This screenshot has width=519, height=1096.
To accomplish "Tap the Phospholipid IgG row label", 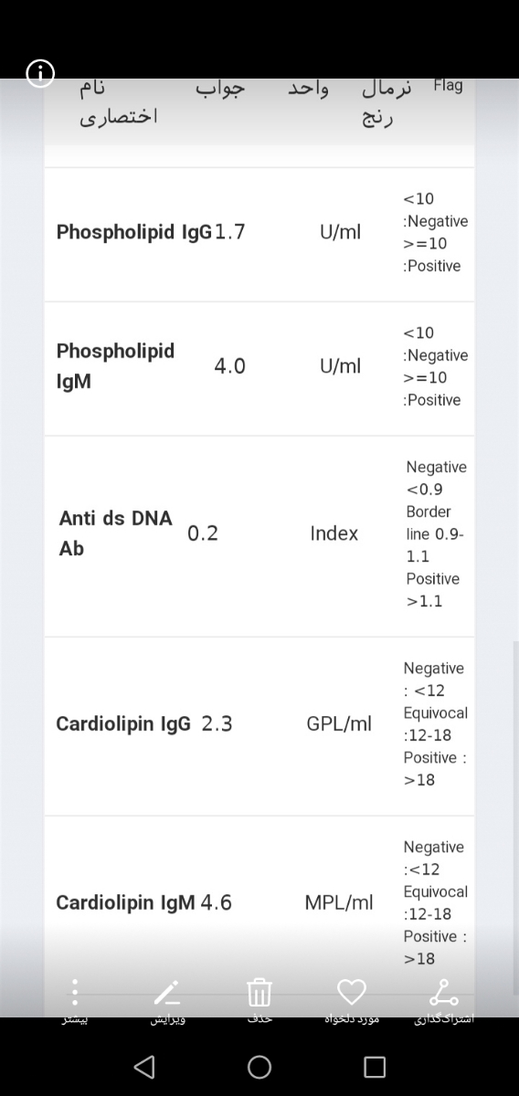I will [134, 232].
